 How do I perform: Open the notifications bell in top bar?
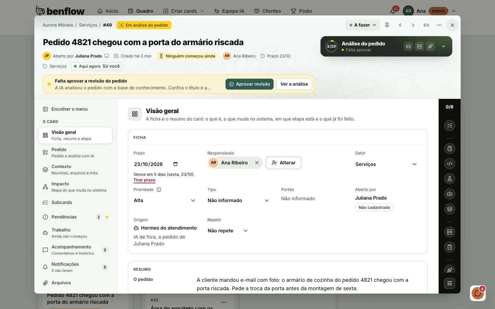tap(393, 11)
